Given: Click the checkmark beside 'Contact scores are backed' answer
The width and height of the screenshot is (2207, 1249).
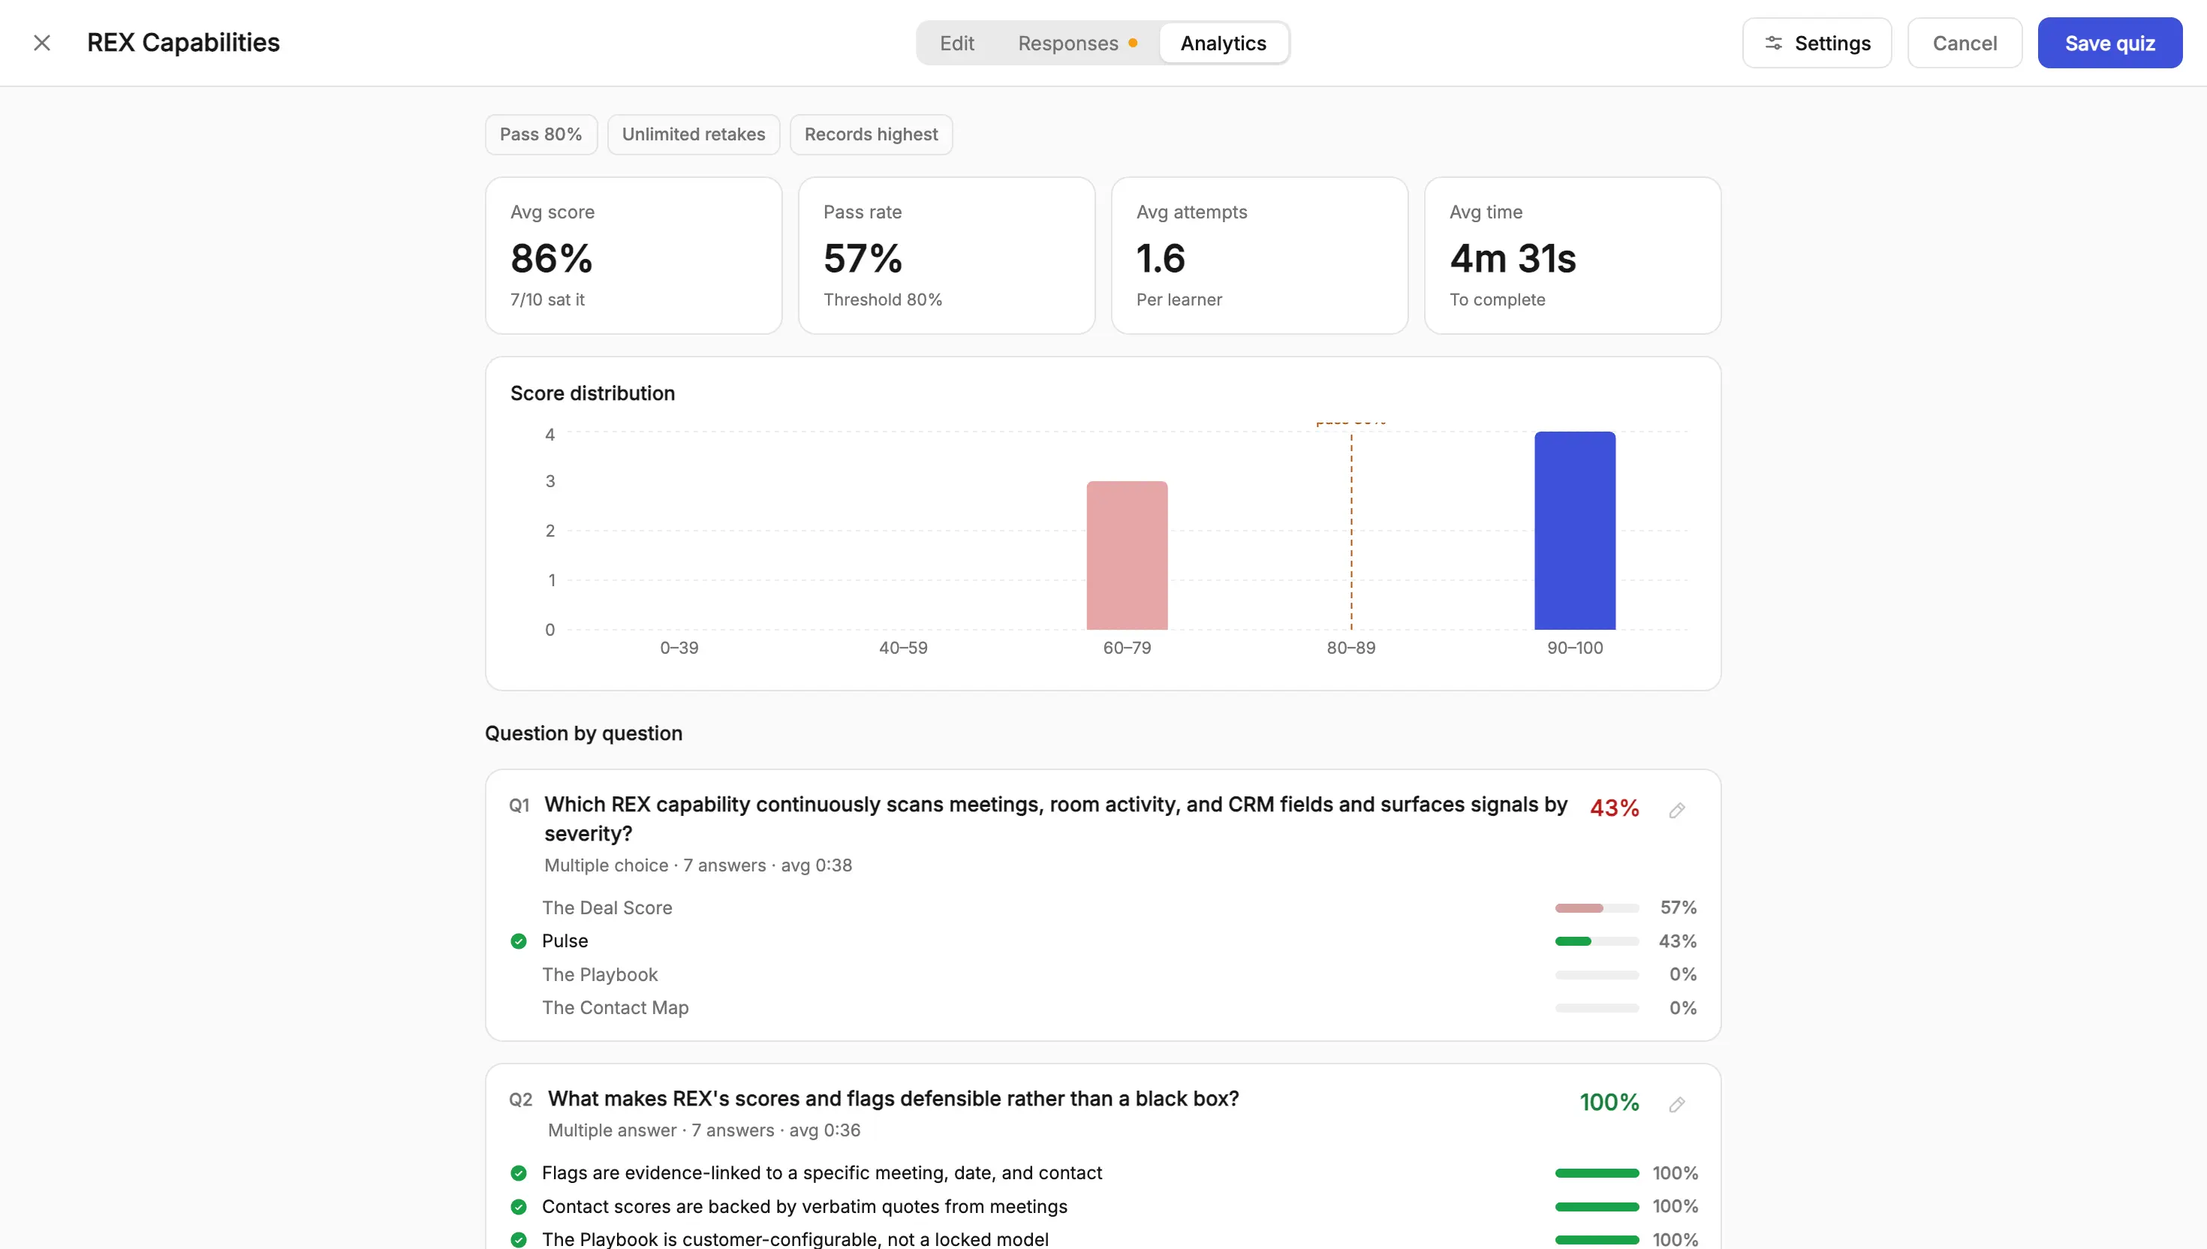Looking at the screenshot, I should 518,1206.
